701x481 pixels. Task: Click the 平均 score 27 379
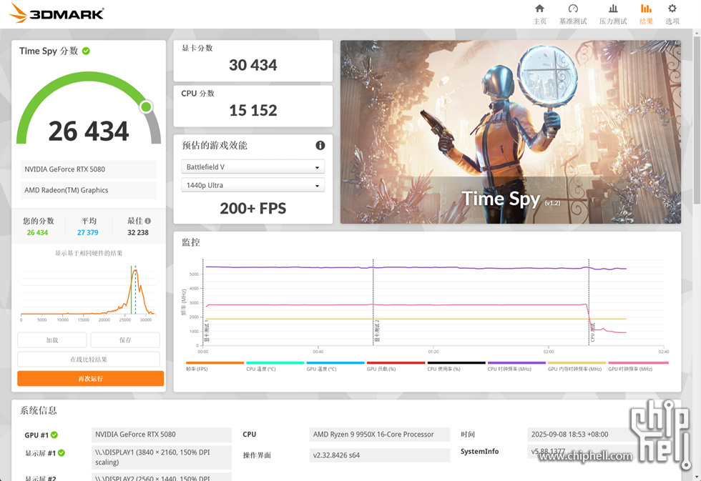(x=87, y=233)
